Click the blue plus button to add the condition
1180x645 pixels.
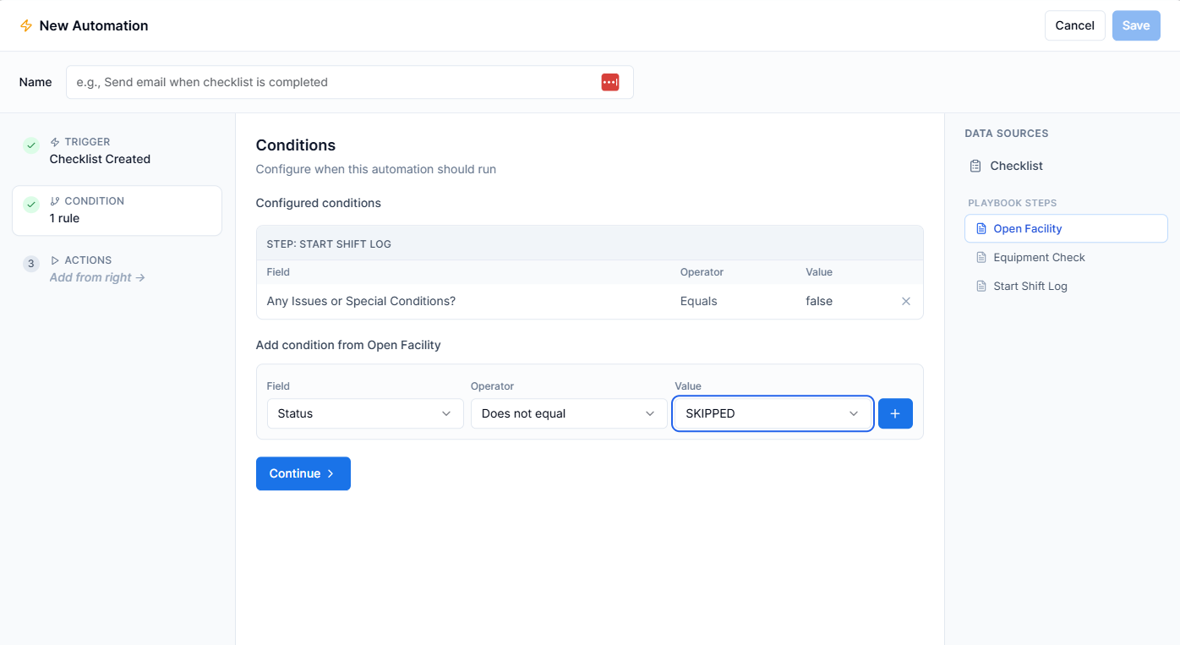point(895,413)
